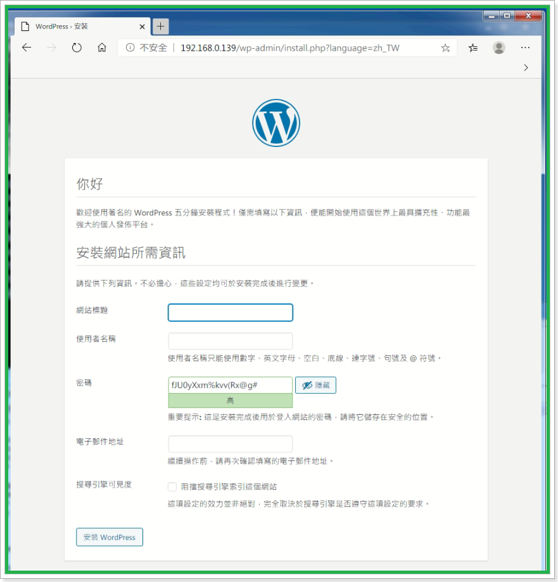The image size is (558, 582).
Task: Bookmark this page with the star icon
Action: 445,48
